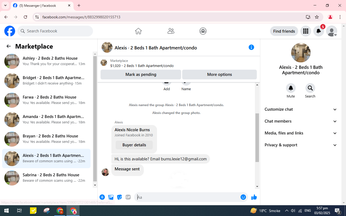This screenshot has height=216, width=346.
Task: View Buyer details for Alexis
Action: pyautogui.click(x=134, y=145)
